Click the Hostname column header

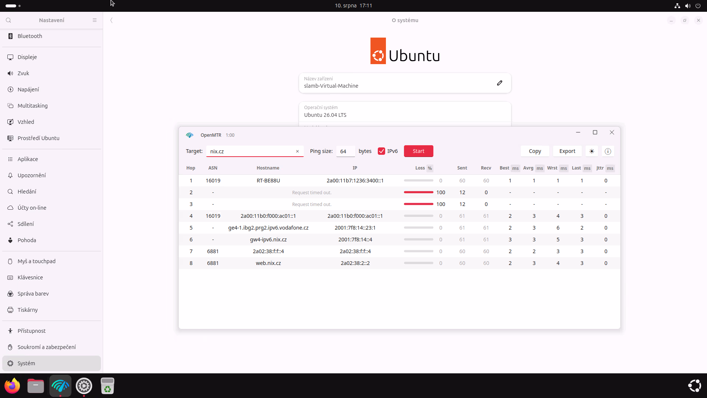[268, 168]
